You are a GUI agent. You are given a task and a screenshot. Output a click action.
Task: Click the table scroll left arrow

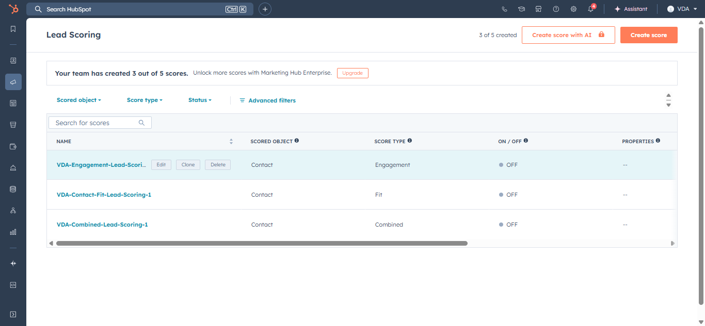(x=51, y=243)
